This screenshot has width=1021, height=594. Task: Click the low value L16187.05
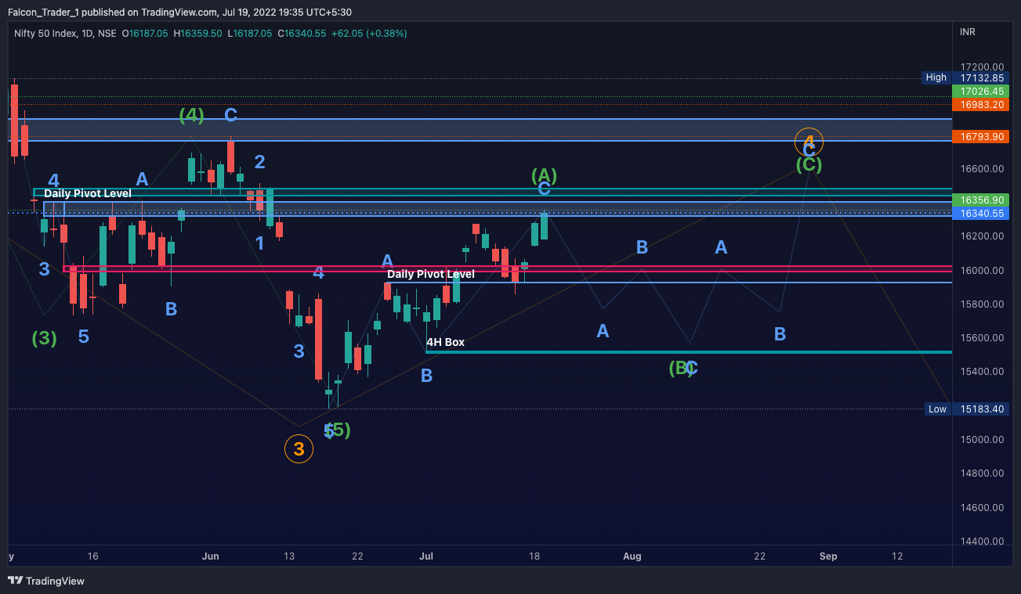252,34
